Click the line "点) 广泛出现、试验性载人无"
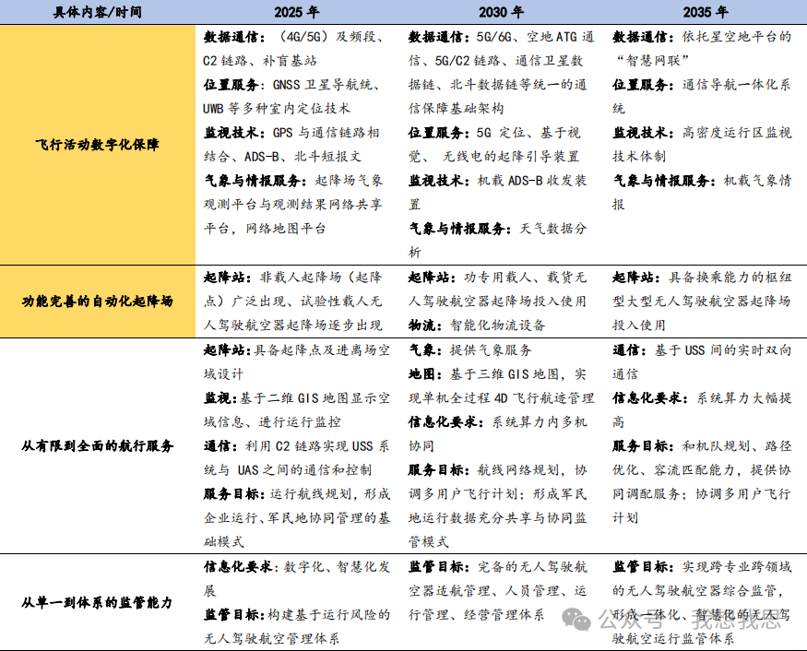 click(293, 301)
